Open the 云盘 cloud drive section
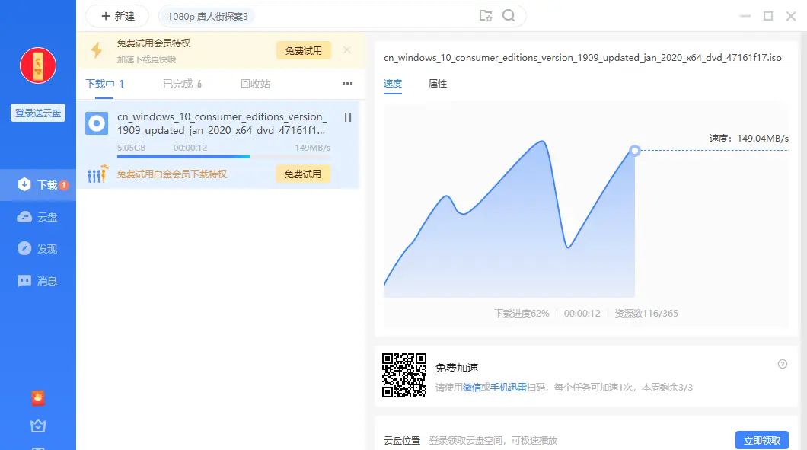The height and width of the screenshot is (450, 807). pos(38,217)
